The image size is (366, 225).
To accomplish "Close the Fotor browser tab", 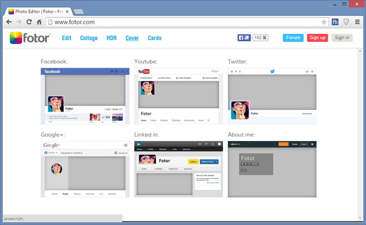I will (x=67, y=11).
